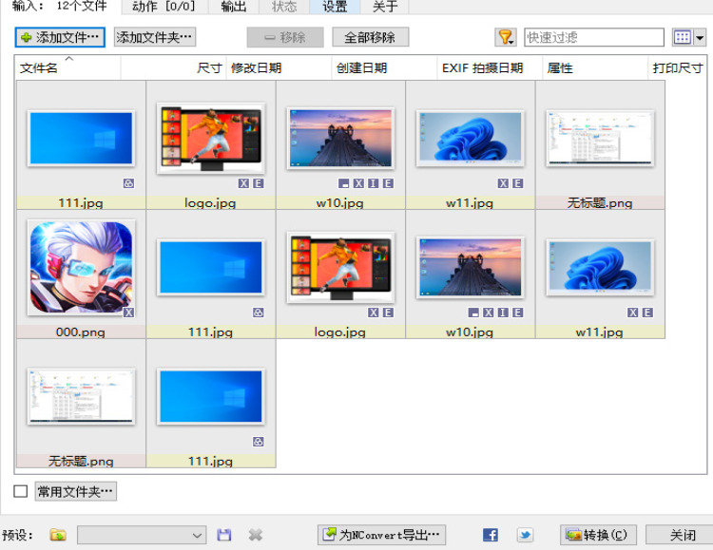Go to the 关于 tab

coord(385,7)
